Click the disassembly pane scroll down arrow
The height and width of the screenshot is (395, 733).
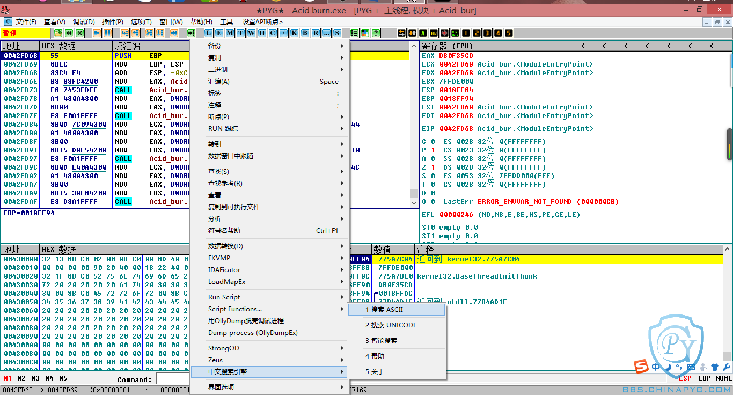[x=414, y=203]
